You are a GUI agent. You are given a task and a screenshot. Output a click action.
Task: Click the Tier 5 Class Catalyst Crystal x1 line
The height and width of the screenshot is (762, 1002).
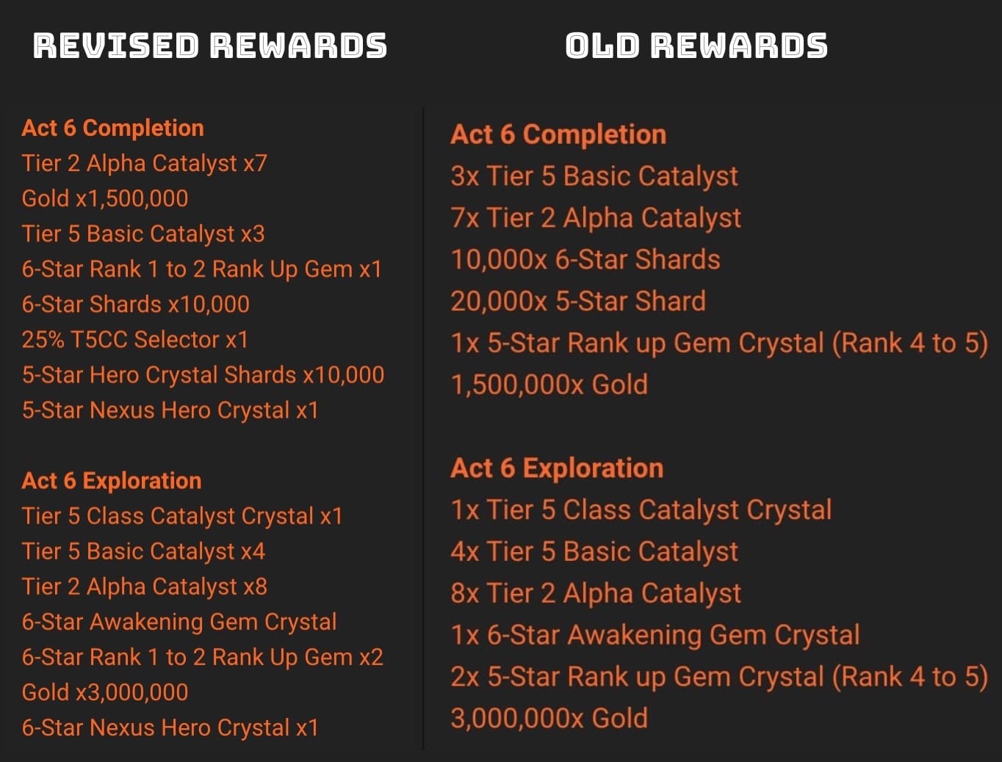(182, 516)
